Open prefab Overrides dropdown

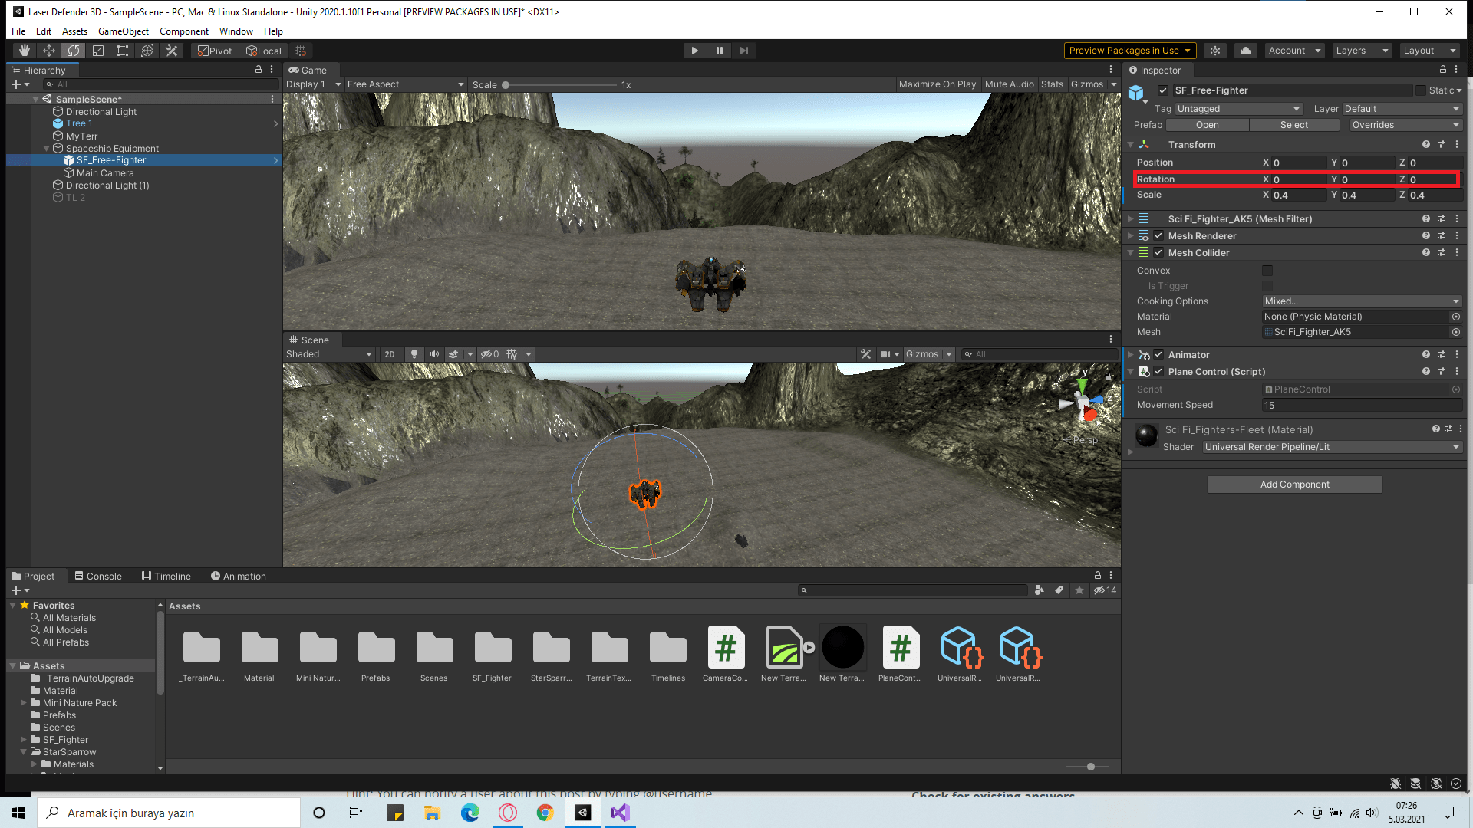tap(1404, 125)
